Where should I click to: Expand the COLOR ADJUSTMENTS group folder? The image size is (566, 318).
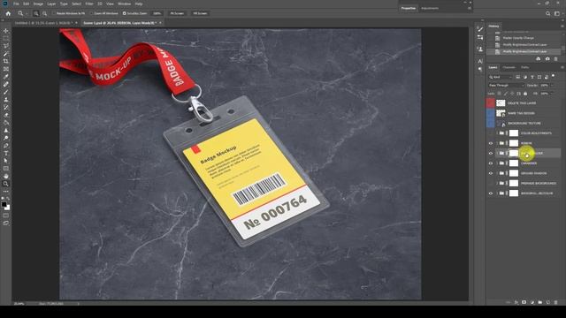point(497,133)
